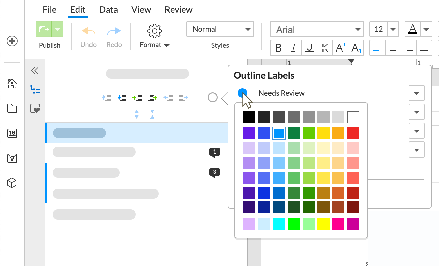Screen dimensions: 439x266
Task: Pick the bright cyan color swatch
Action: [279, 223]
